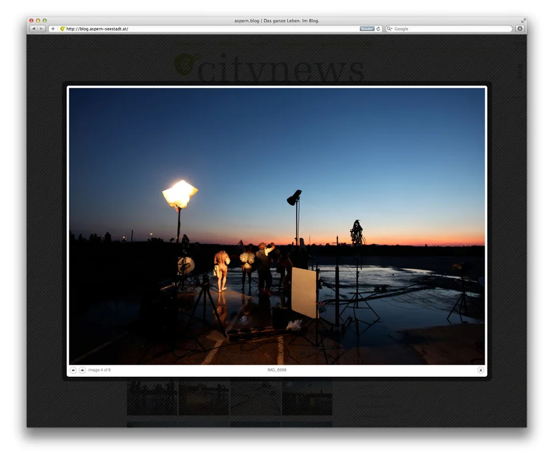This screenshot has width=548, height=459.
Task: Click the Reader button in address bar
Action: pyautogui.click(x=367, y=29)
